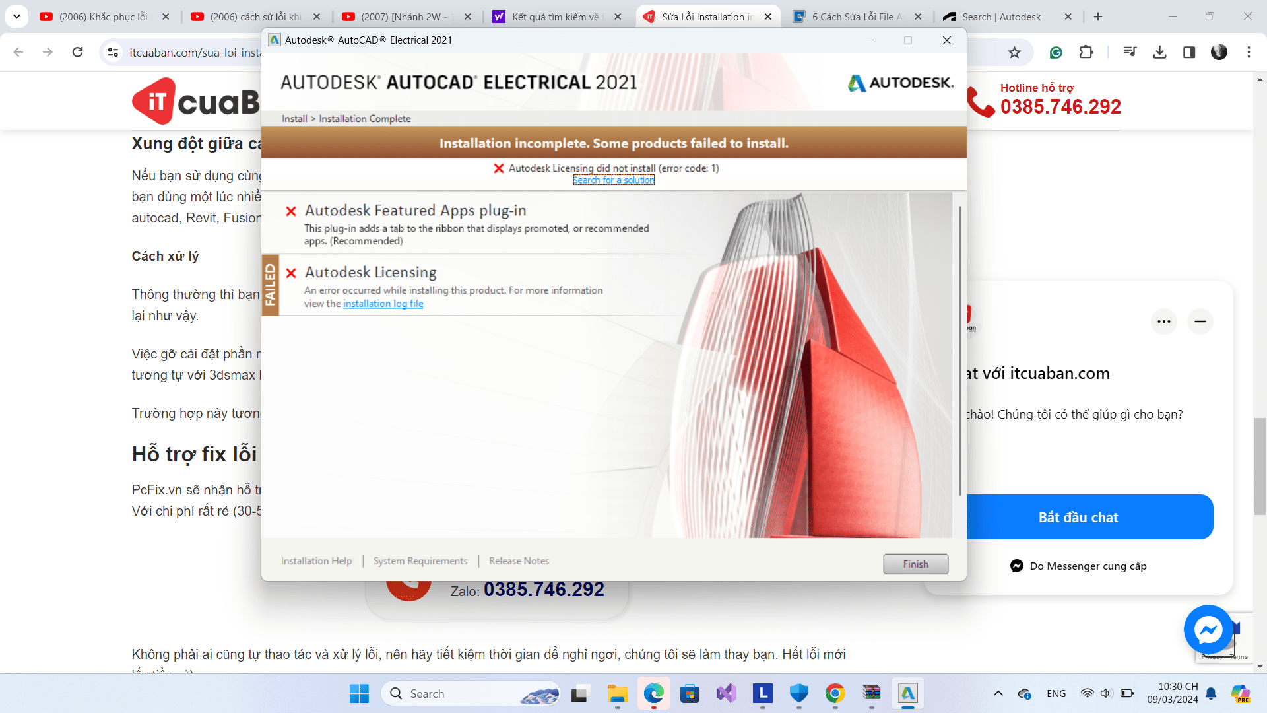Show hidden system tray icons

(998, 694)
